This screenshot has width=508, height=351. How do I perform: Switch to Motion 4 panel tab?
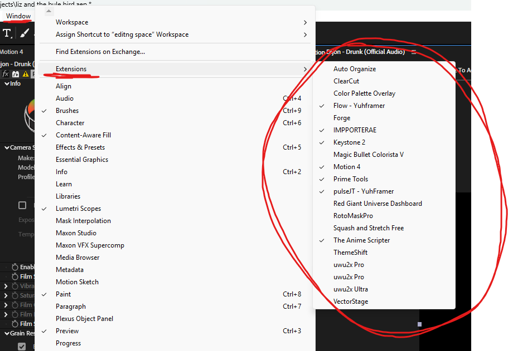(12, 52)
